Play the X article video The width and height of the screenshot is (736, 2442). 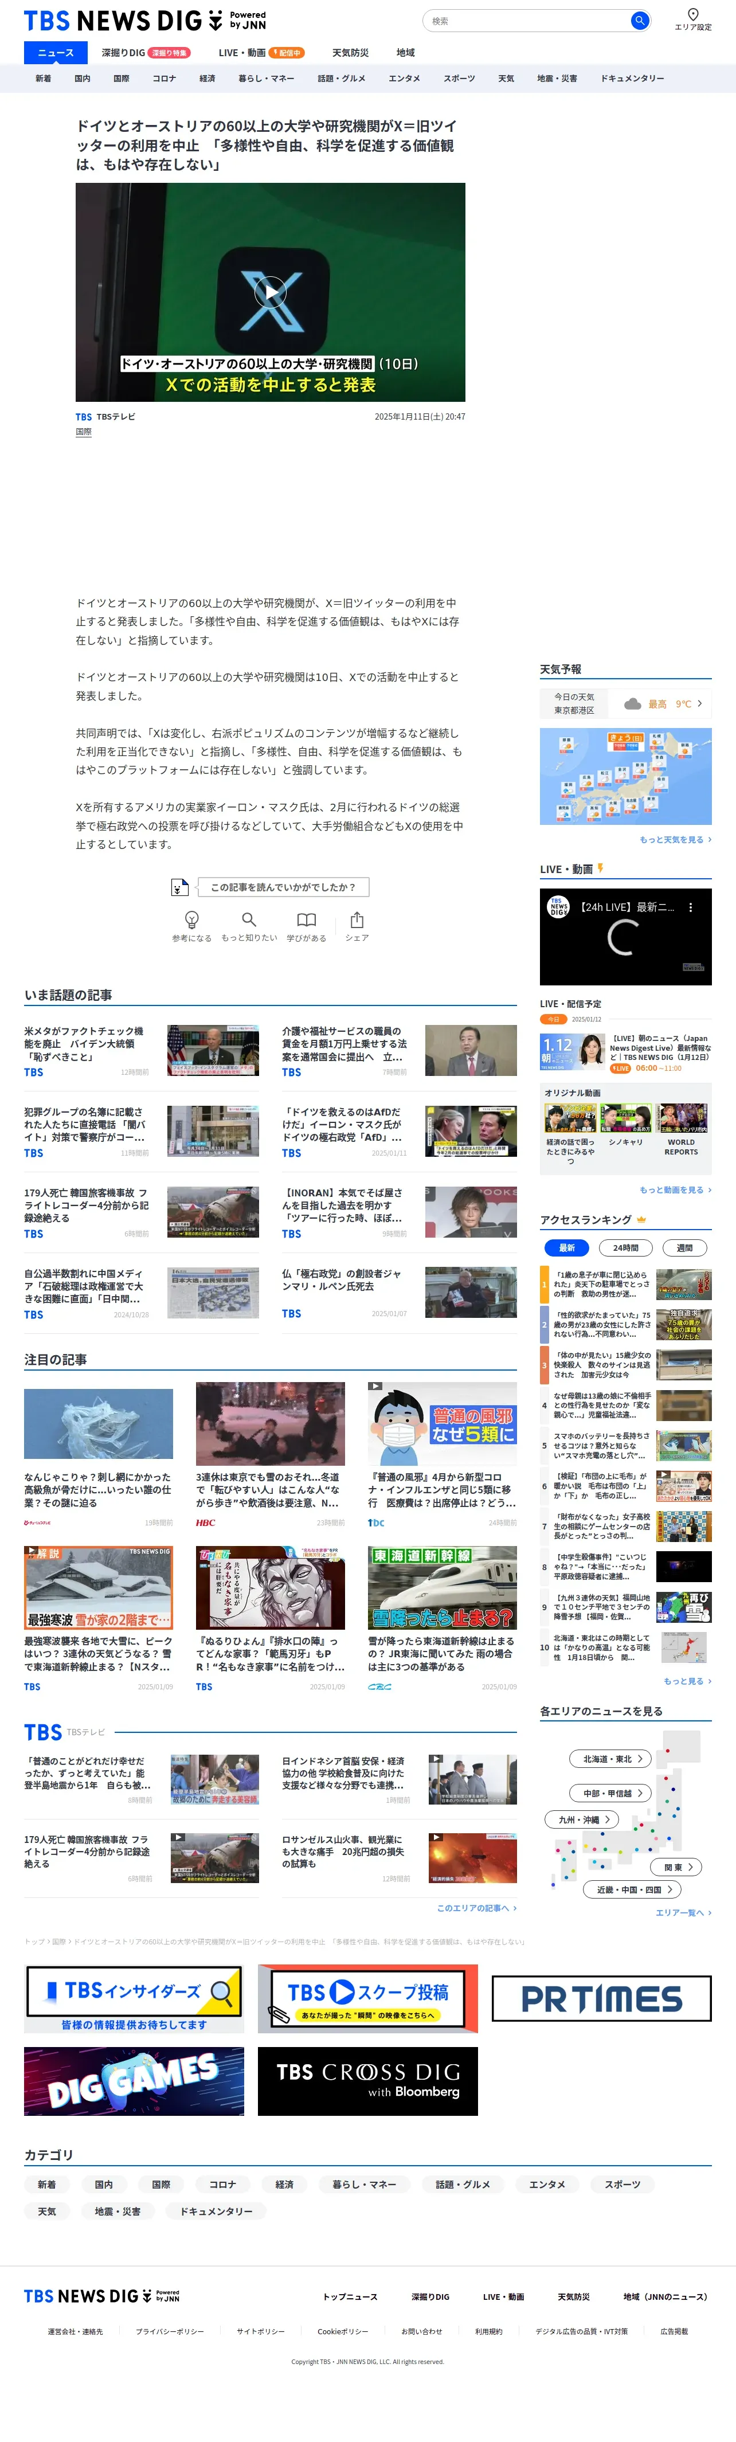point(271,292)
